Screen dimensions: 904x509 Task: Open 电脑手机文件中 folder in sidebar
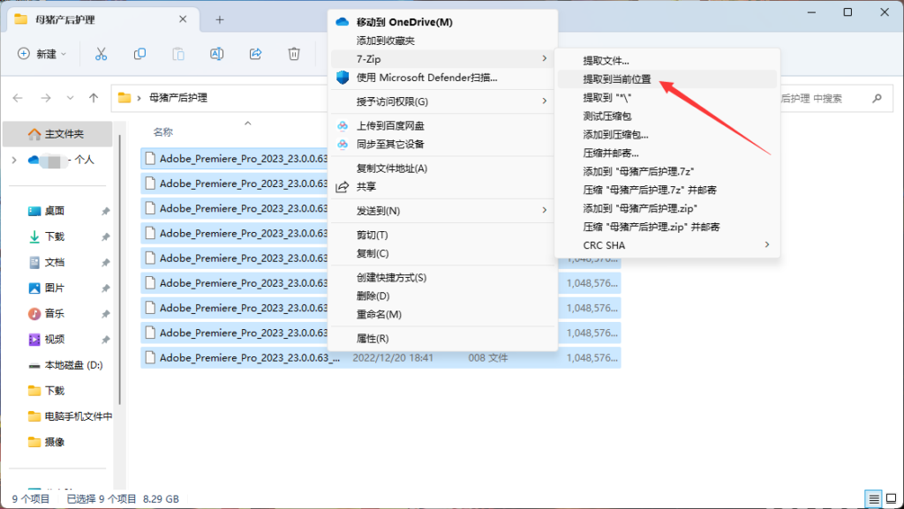coord(70,416)
